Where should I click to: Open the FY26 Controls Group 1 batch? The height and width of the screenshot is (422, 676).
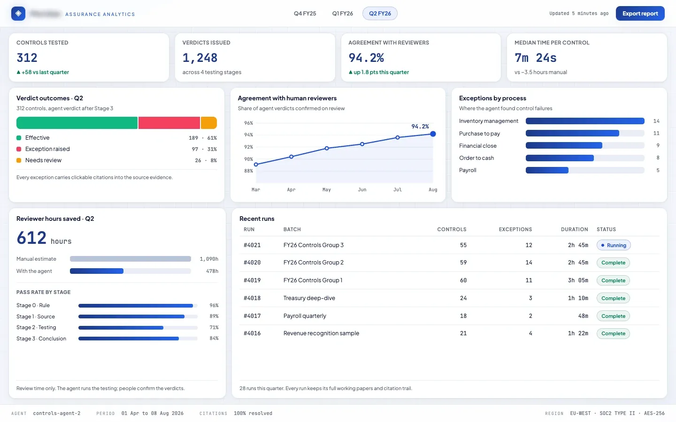click(x=313, y=280)
